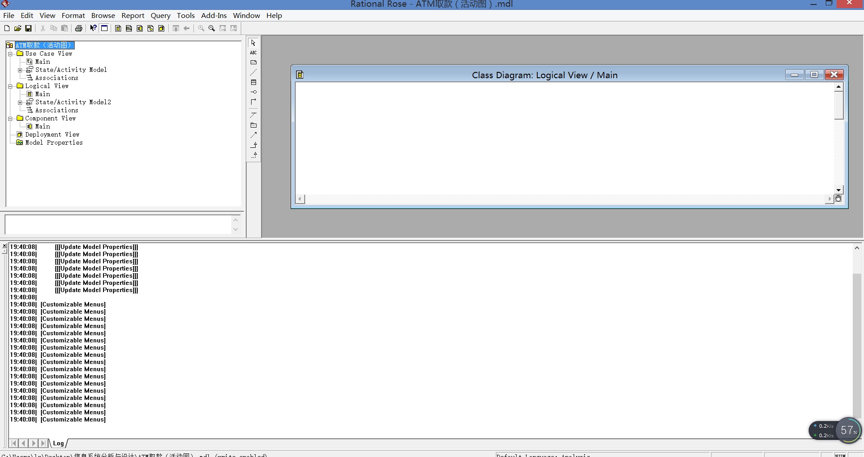
Task: Click class diagram vertical scrollbar down arrow
Action: [838, 190]
